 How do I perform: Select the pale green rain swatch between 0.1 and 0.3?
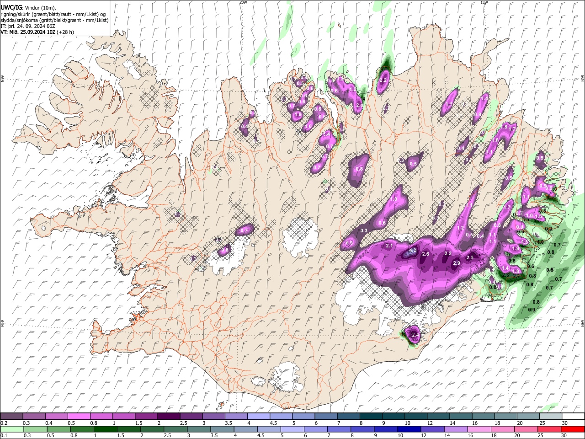coord(11,429)
